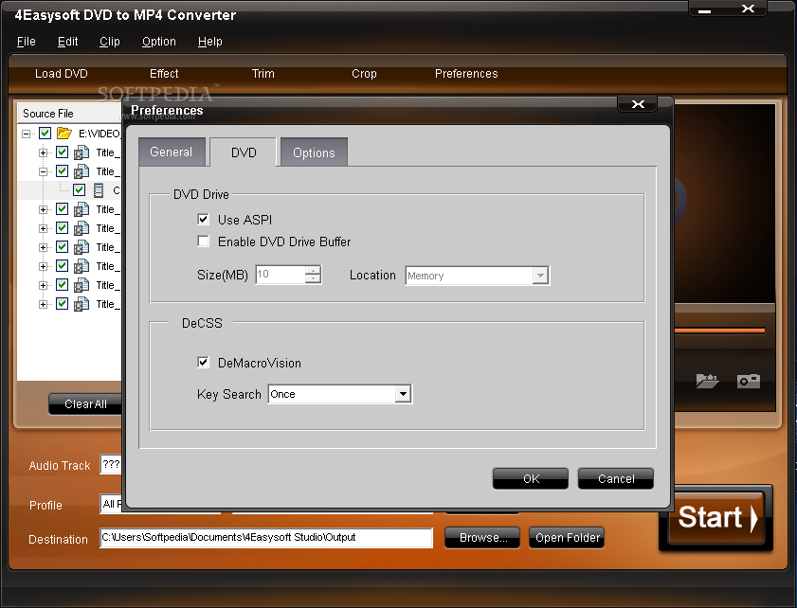
Task: Click the Destination path field
Action: pos(266,537)
